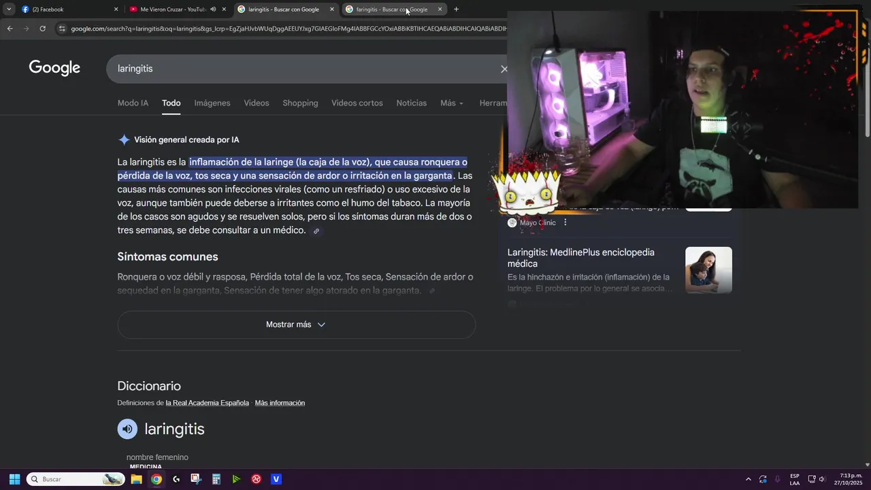Reload the page with the refresh icon

[42, 29]
